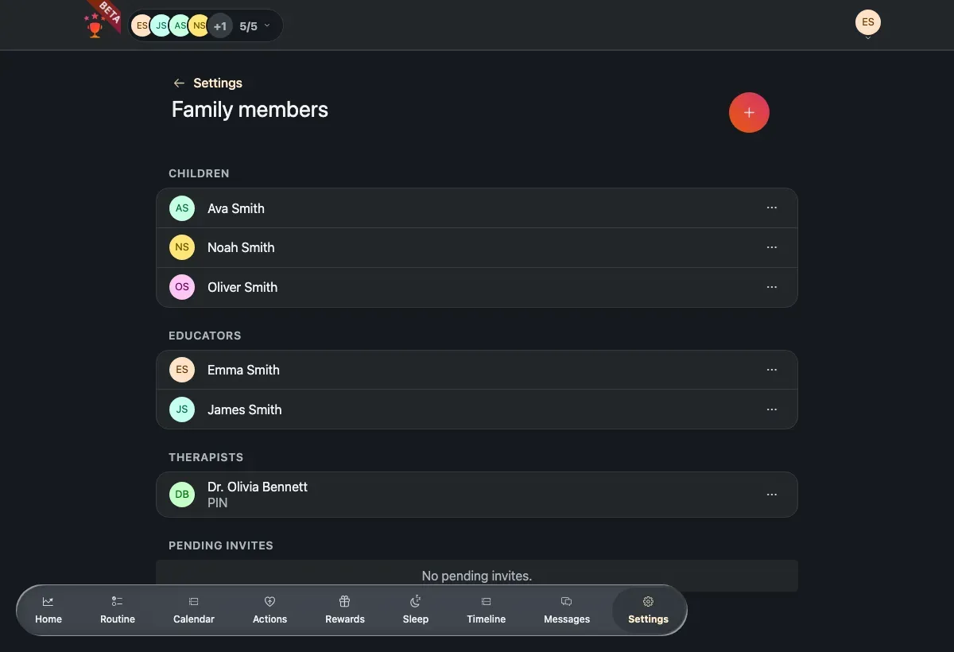Click Emma Smith's ES avatar in list
Image resolution: width=954 pixels, height=652 pixels.
pyautogui.click(x=182, y=370)
